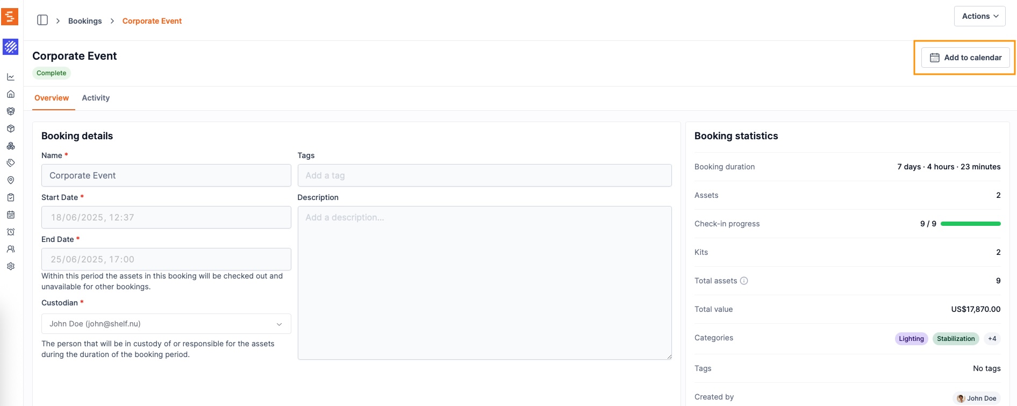1017x406 pixels.
Task: Open the Actions dropdown menu
Action: 979,16
